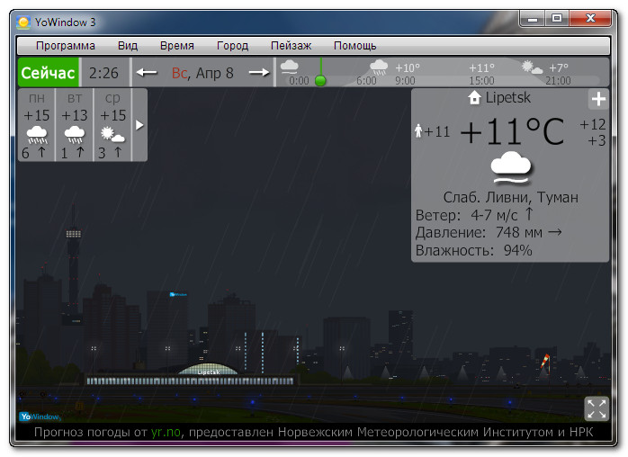Click the green time slider handle
The height and width of the screenshot is (457, 628).
(x=320, y=81)
